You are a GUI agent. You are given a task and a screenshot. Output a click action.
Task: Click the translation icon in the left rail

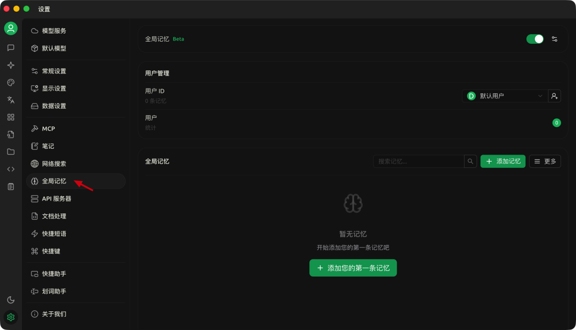coord(11,99)
